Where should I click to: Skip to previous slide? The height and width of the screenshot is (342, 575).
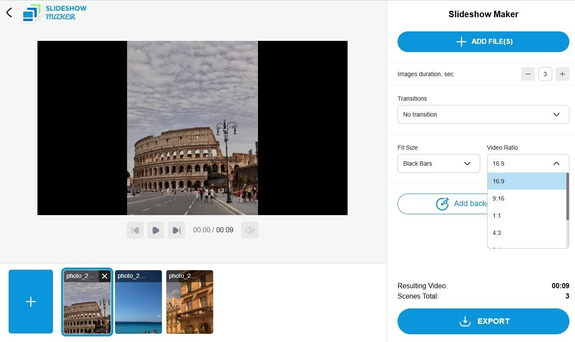(135, 230)
